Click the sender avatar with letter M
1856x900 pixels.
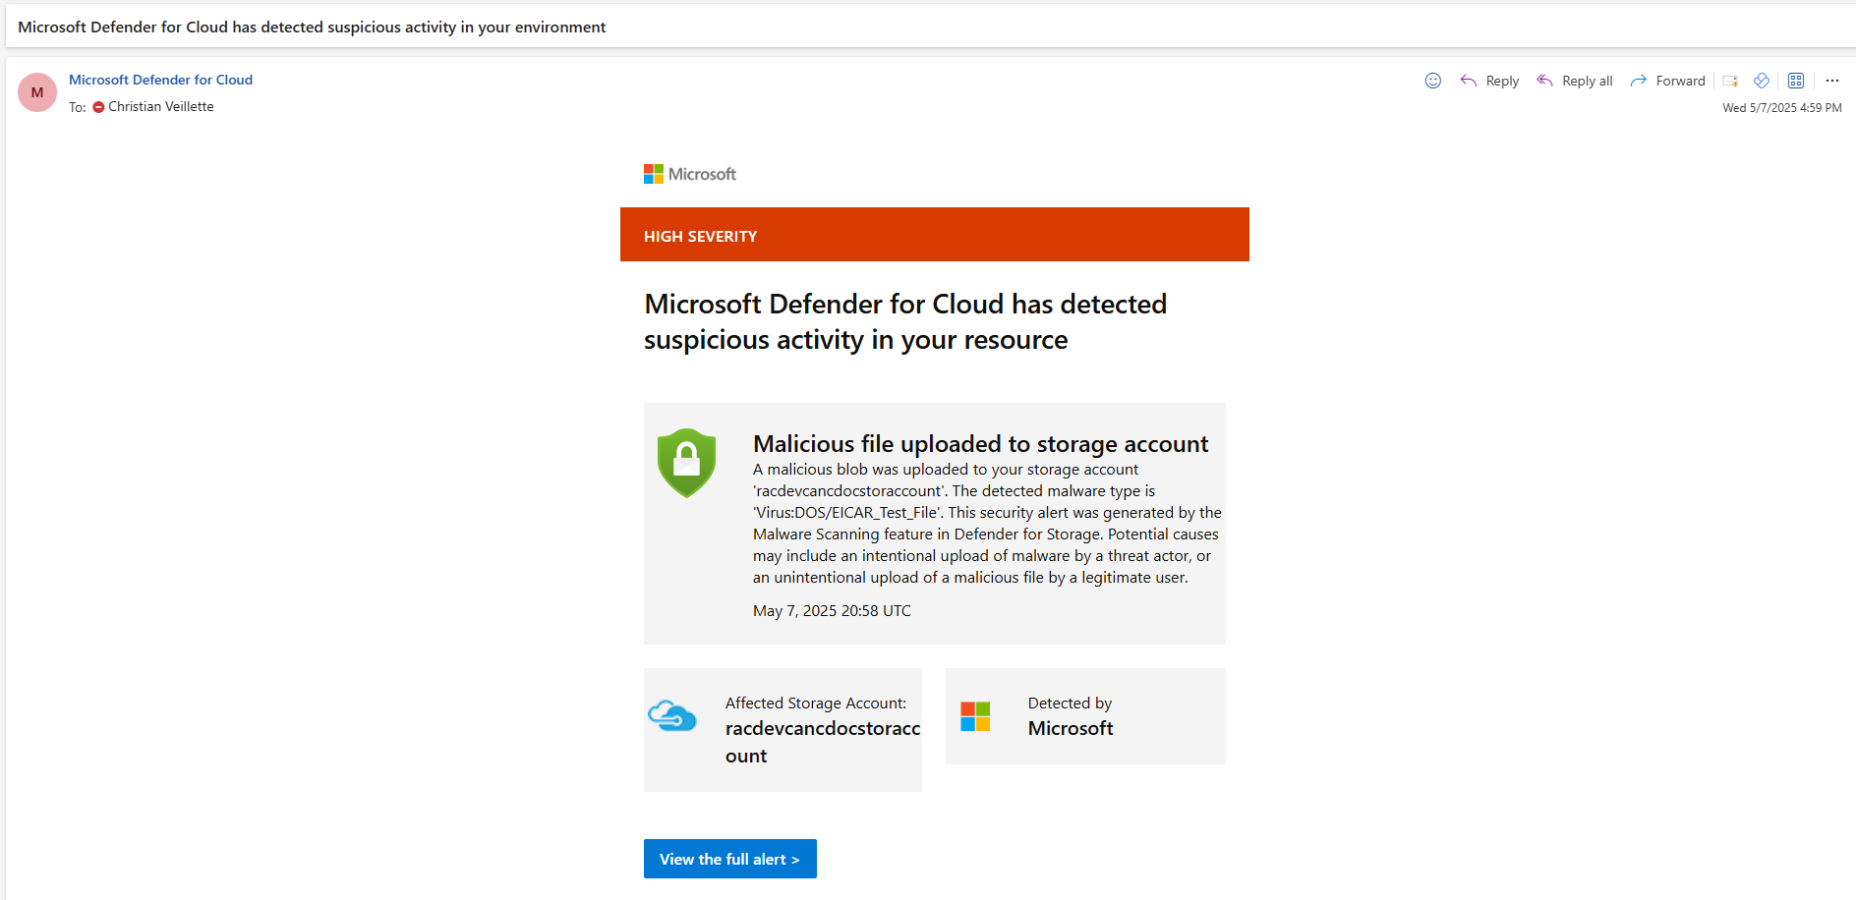pyautogui.click(x=37, y=92)
